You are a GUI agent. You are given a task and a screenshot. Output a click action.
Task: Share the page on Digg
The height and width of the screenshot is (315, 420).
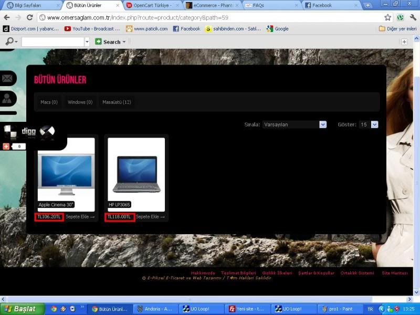[29, 131]
